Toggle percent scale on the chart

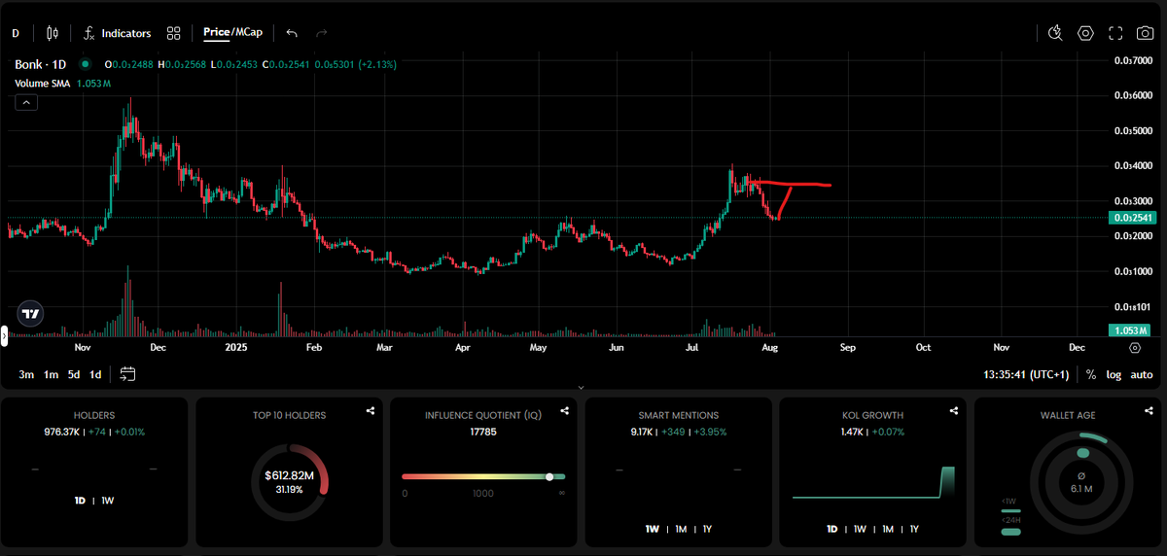point(1091,374)
